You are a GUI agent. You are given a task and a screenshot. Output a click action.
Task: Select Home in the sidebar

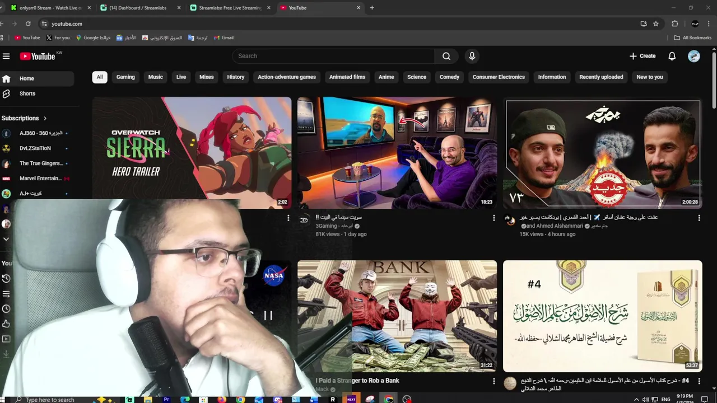pyautogui.click(x=37, y=79)
